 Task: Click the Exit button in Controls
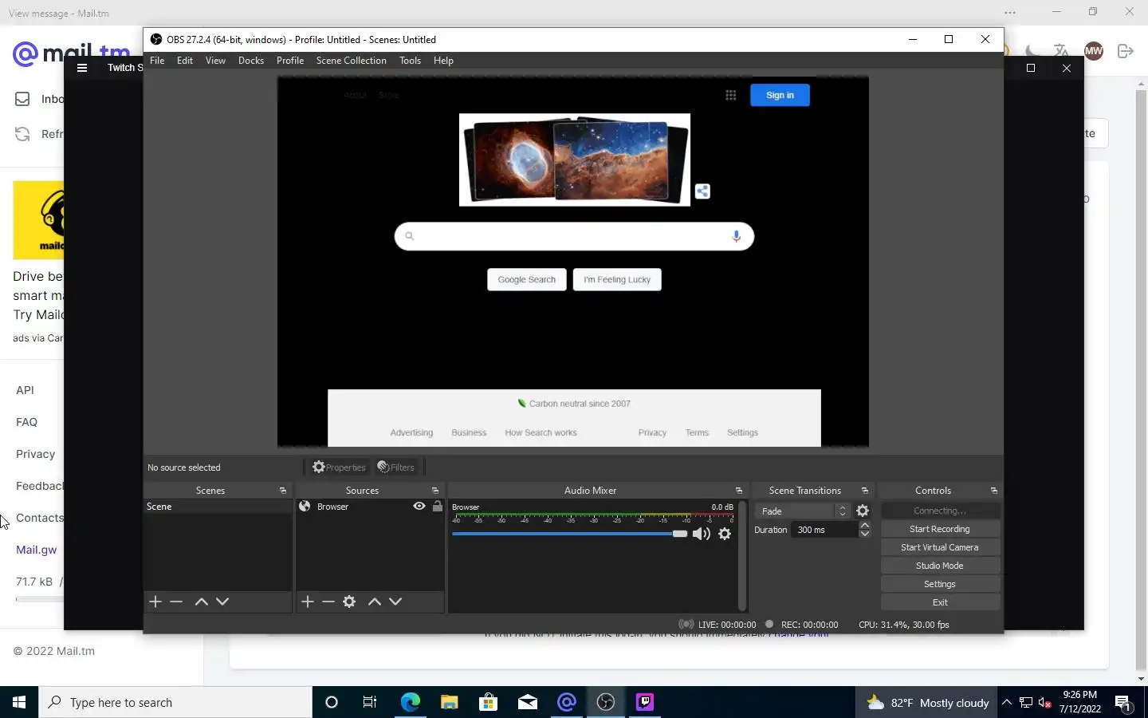[940, 602]
